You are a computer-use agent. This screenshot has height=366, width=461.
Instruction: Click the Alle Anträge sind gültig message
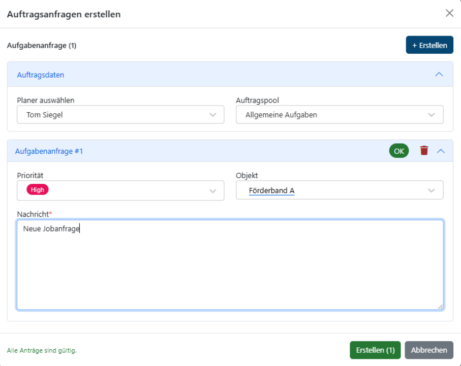pos(42,350)
